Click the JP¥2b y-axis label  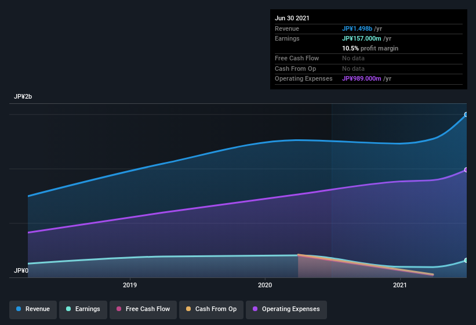point(23,96)
